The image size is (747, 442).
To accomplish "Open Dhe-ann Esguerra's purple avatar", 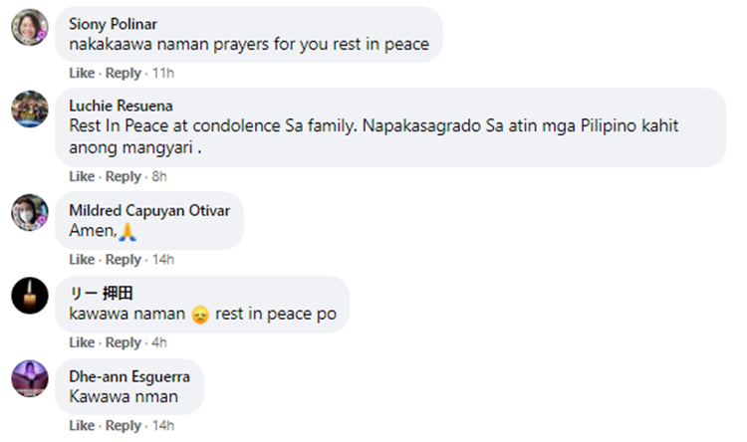I will tap(30, 378).
